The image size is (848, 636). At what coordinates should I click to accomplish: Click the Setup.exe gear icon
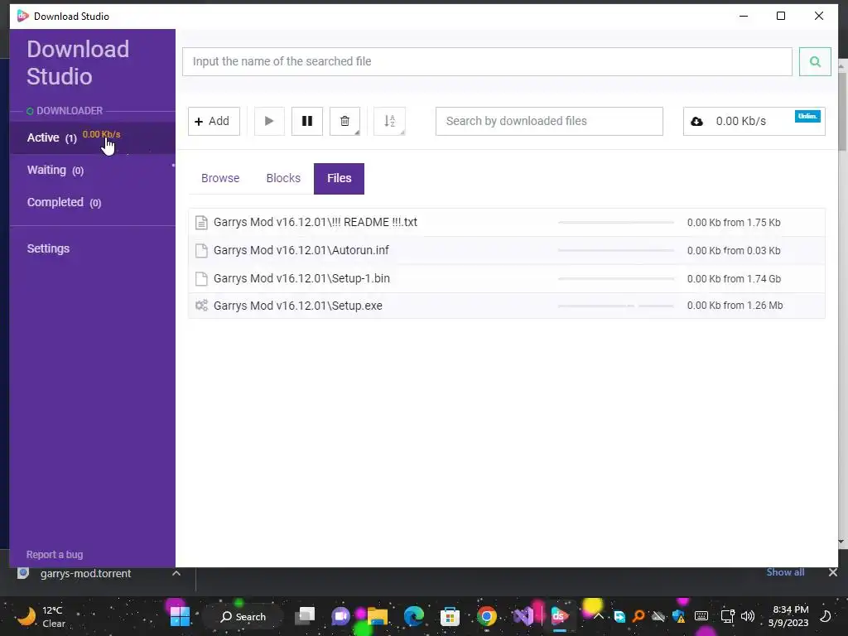(x=201, y=306)
